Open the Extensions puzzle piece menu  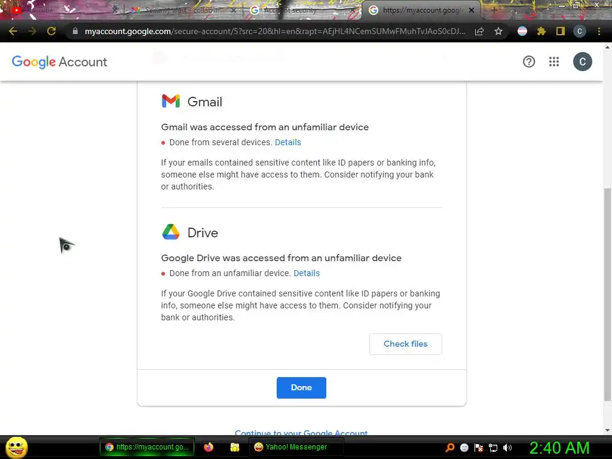541,31
